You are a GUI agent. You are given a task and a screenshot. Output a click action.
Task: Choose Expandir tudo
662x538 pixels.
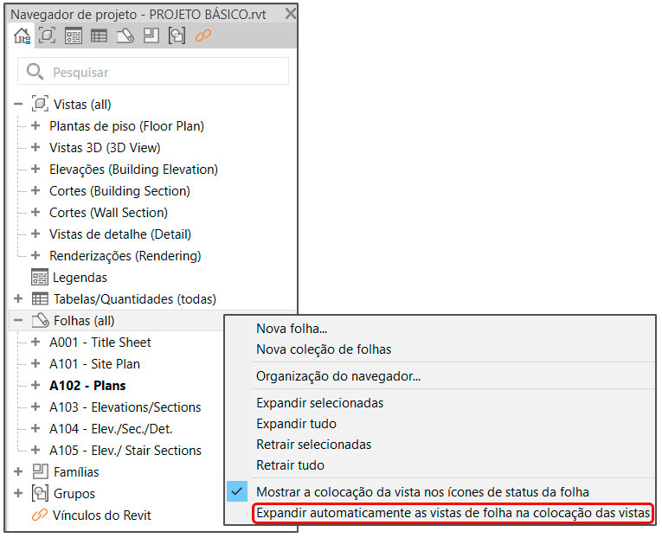(x=296, y=424)
